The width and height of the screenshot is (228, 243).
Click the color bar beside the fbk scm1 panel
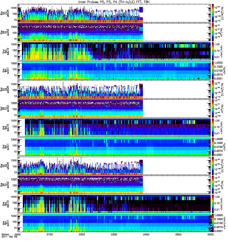coord(212,223)
